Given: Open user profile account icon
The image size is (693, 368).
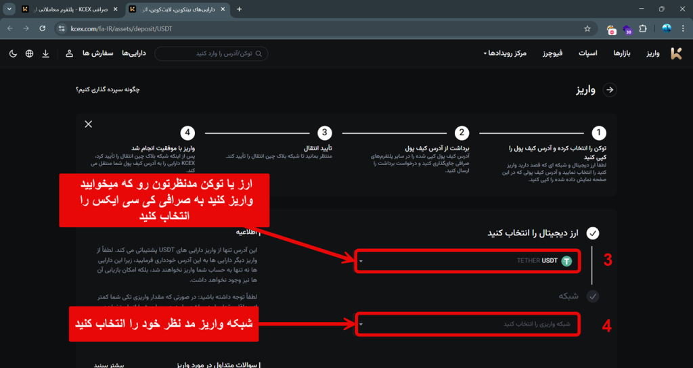Looking at the screenshot, I should pos(70,53).
